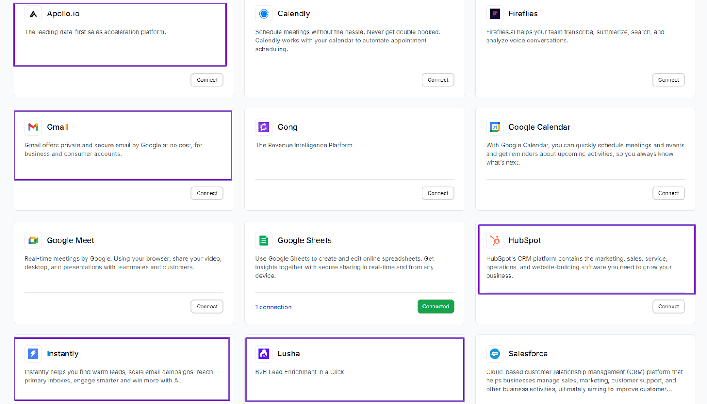This screenshot has width=707, height=404.
Task: Click the Gong title text
Action: click(288, 127)
